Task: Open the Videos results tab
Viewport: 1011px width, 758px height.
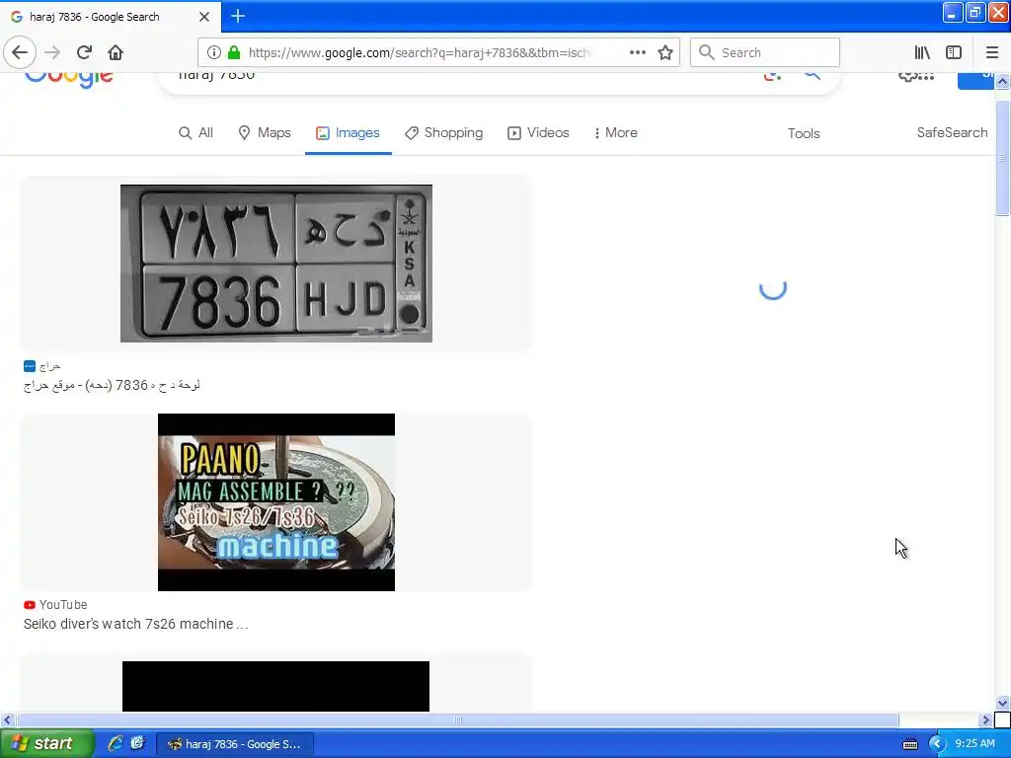Action: tap(538, 133)
